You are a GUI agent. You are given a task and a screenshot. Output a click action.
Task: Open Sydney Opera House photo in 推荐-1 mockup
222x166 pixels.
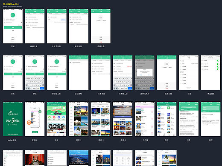pyautogui.click(x=77, y=121)
